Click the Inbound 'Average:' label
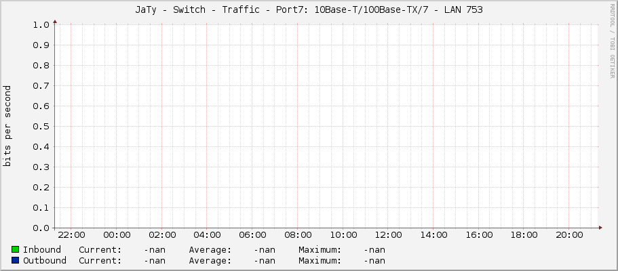 [x=210, y=250]
